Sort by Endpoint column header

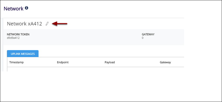(x=63, y=62)
